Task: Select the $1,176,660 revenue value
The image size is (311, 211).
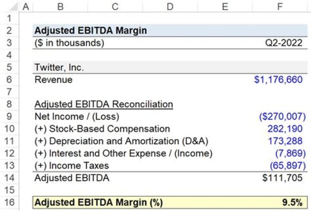Action: (x=278, y=80)
